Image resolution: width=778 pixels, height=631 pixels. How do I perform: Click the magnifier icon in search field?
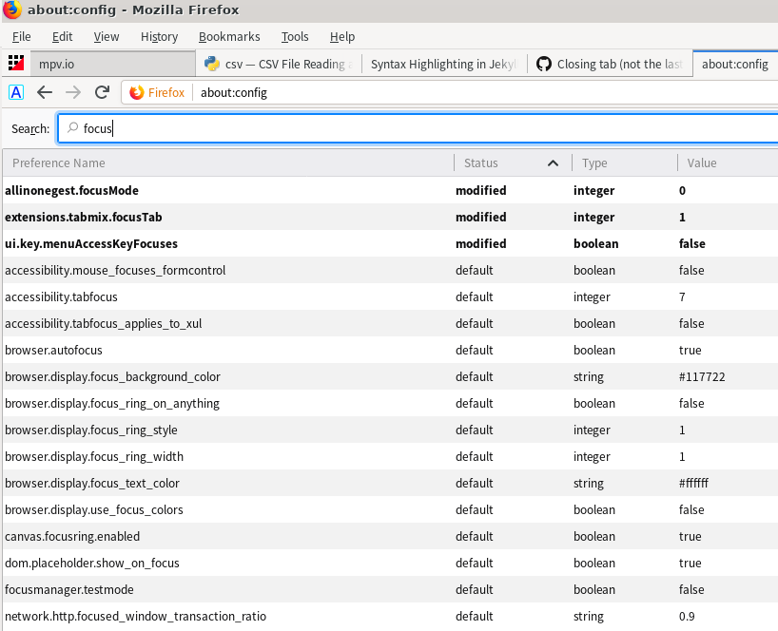(x=73, y=128)
